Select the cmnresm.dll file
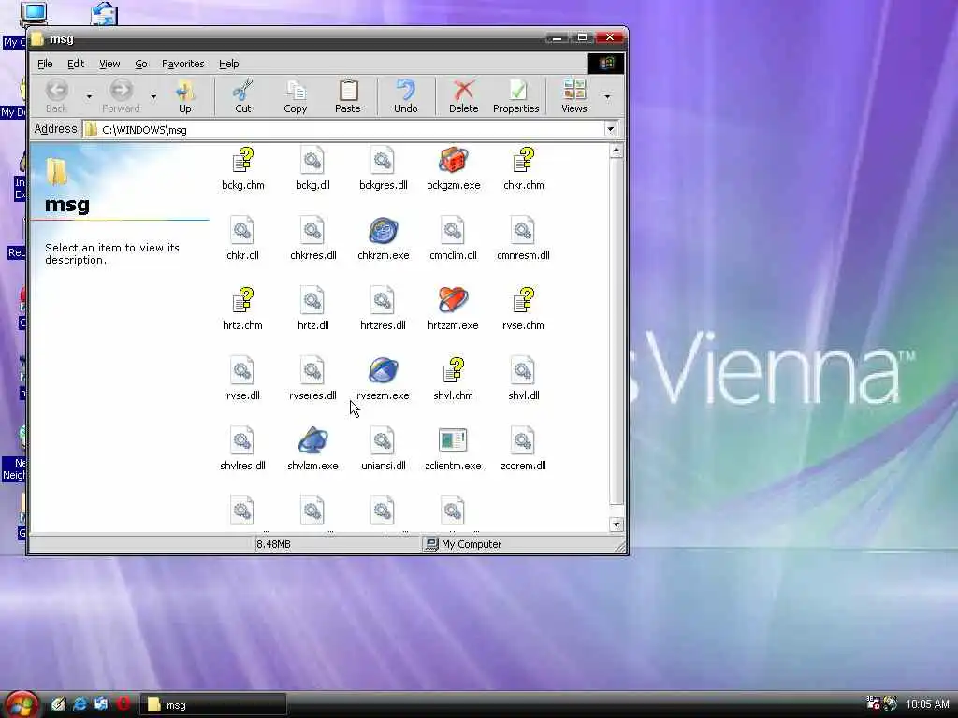Viewport: 958px width, 718px height. coord(523,238)
